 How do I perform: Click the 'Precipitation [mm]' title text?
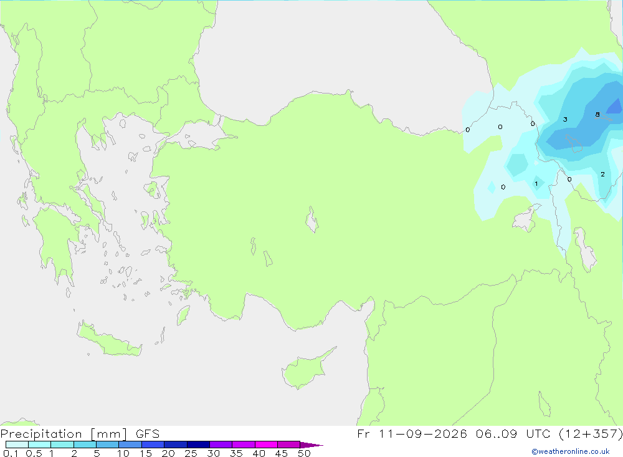pyautogui.click(x=64, y=434)
